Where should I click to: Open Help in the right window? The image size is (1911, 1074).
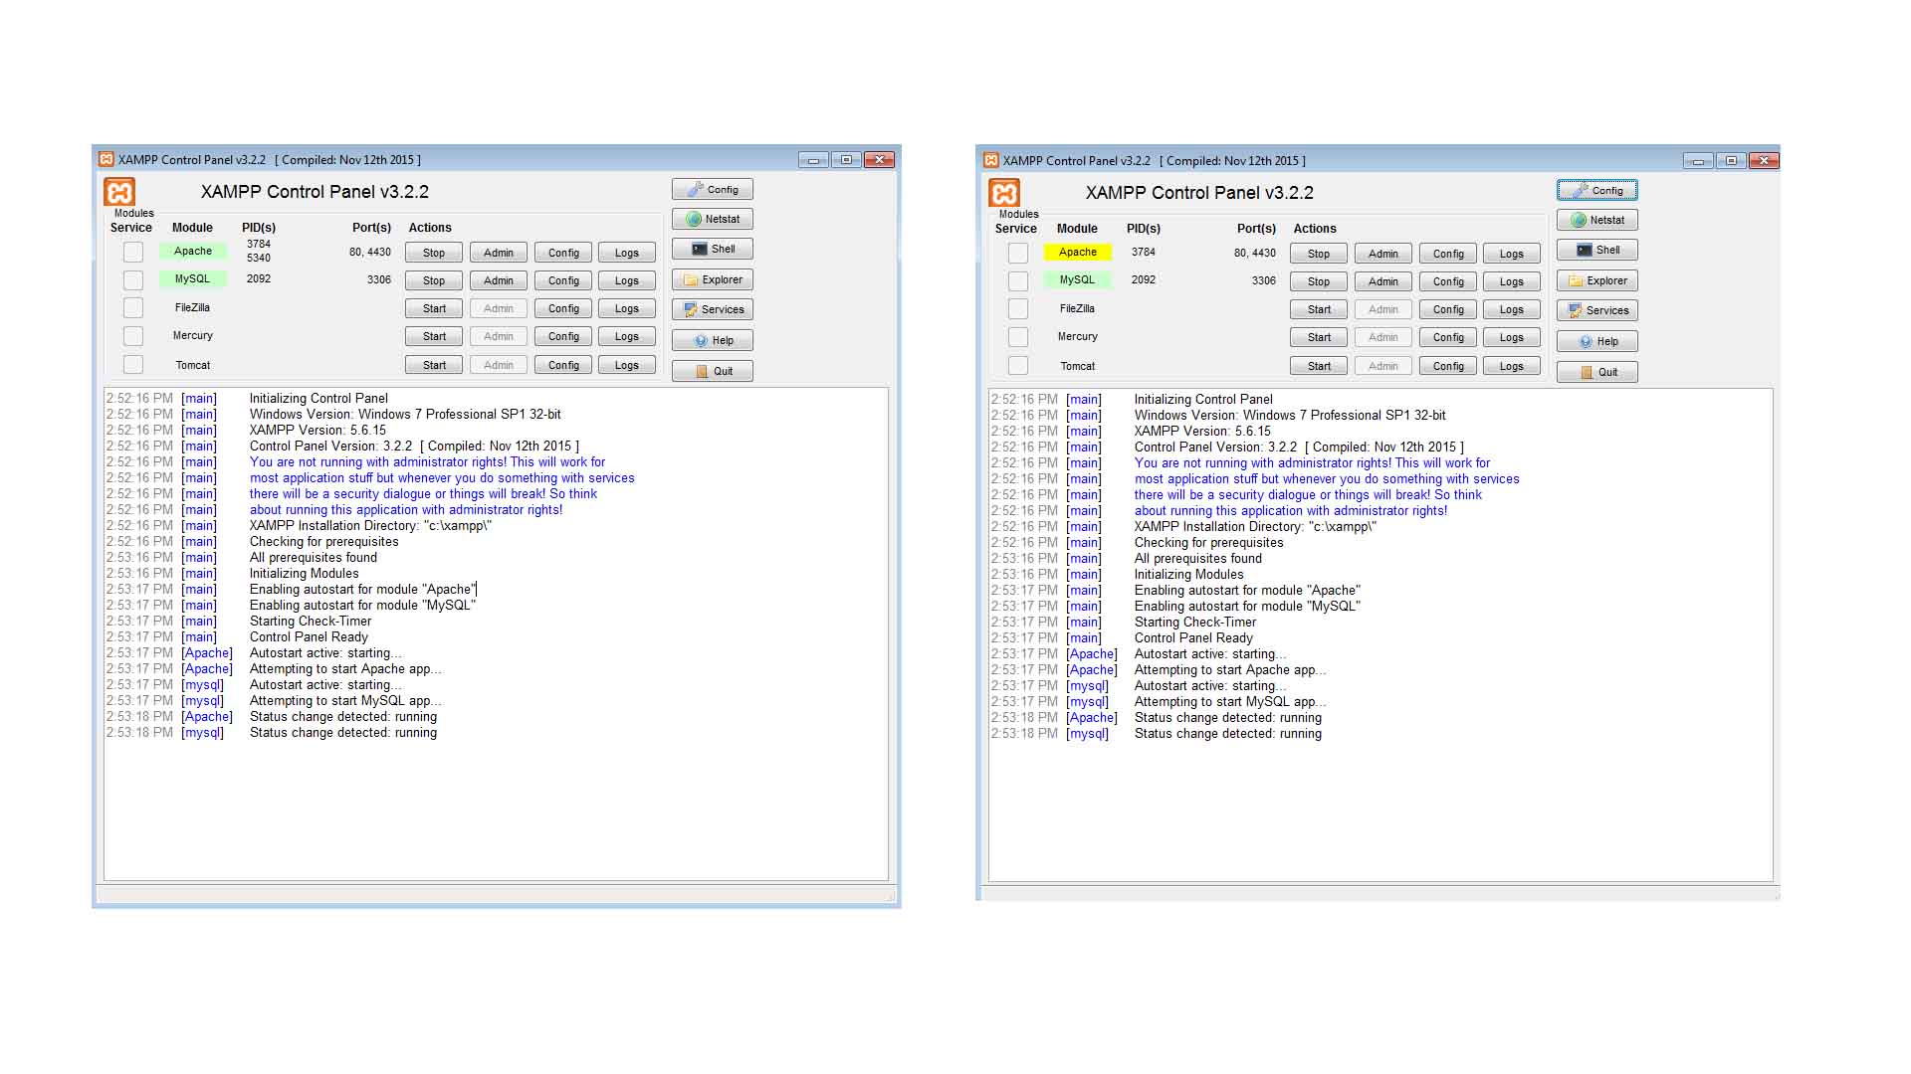(x=1597, y=341)
